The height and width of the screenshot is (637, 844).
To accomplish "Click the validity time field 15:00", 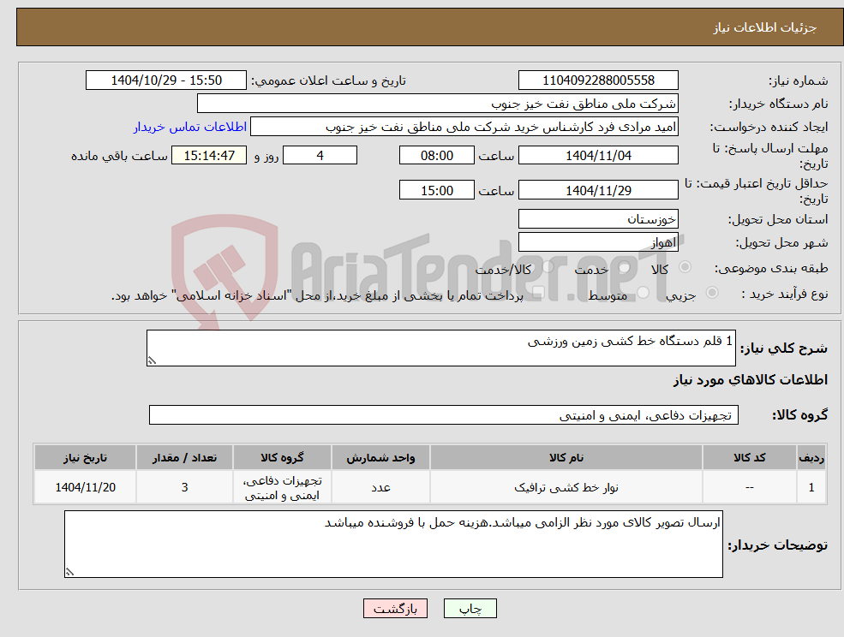I will [x=436, y=190].
